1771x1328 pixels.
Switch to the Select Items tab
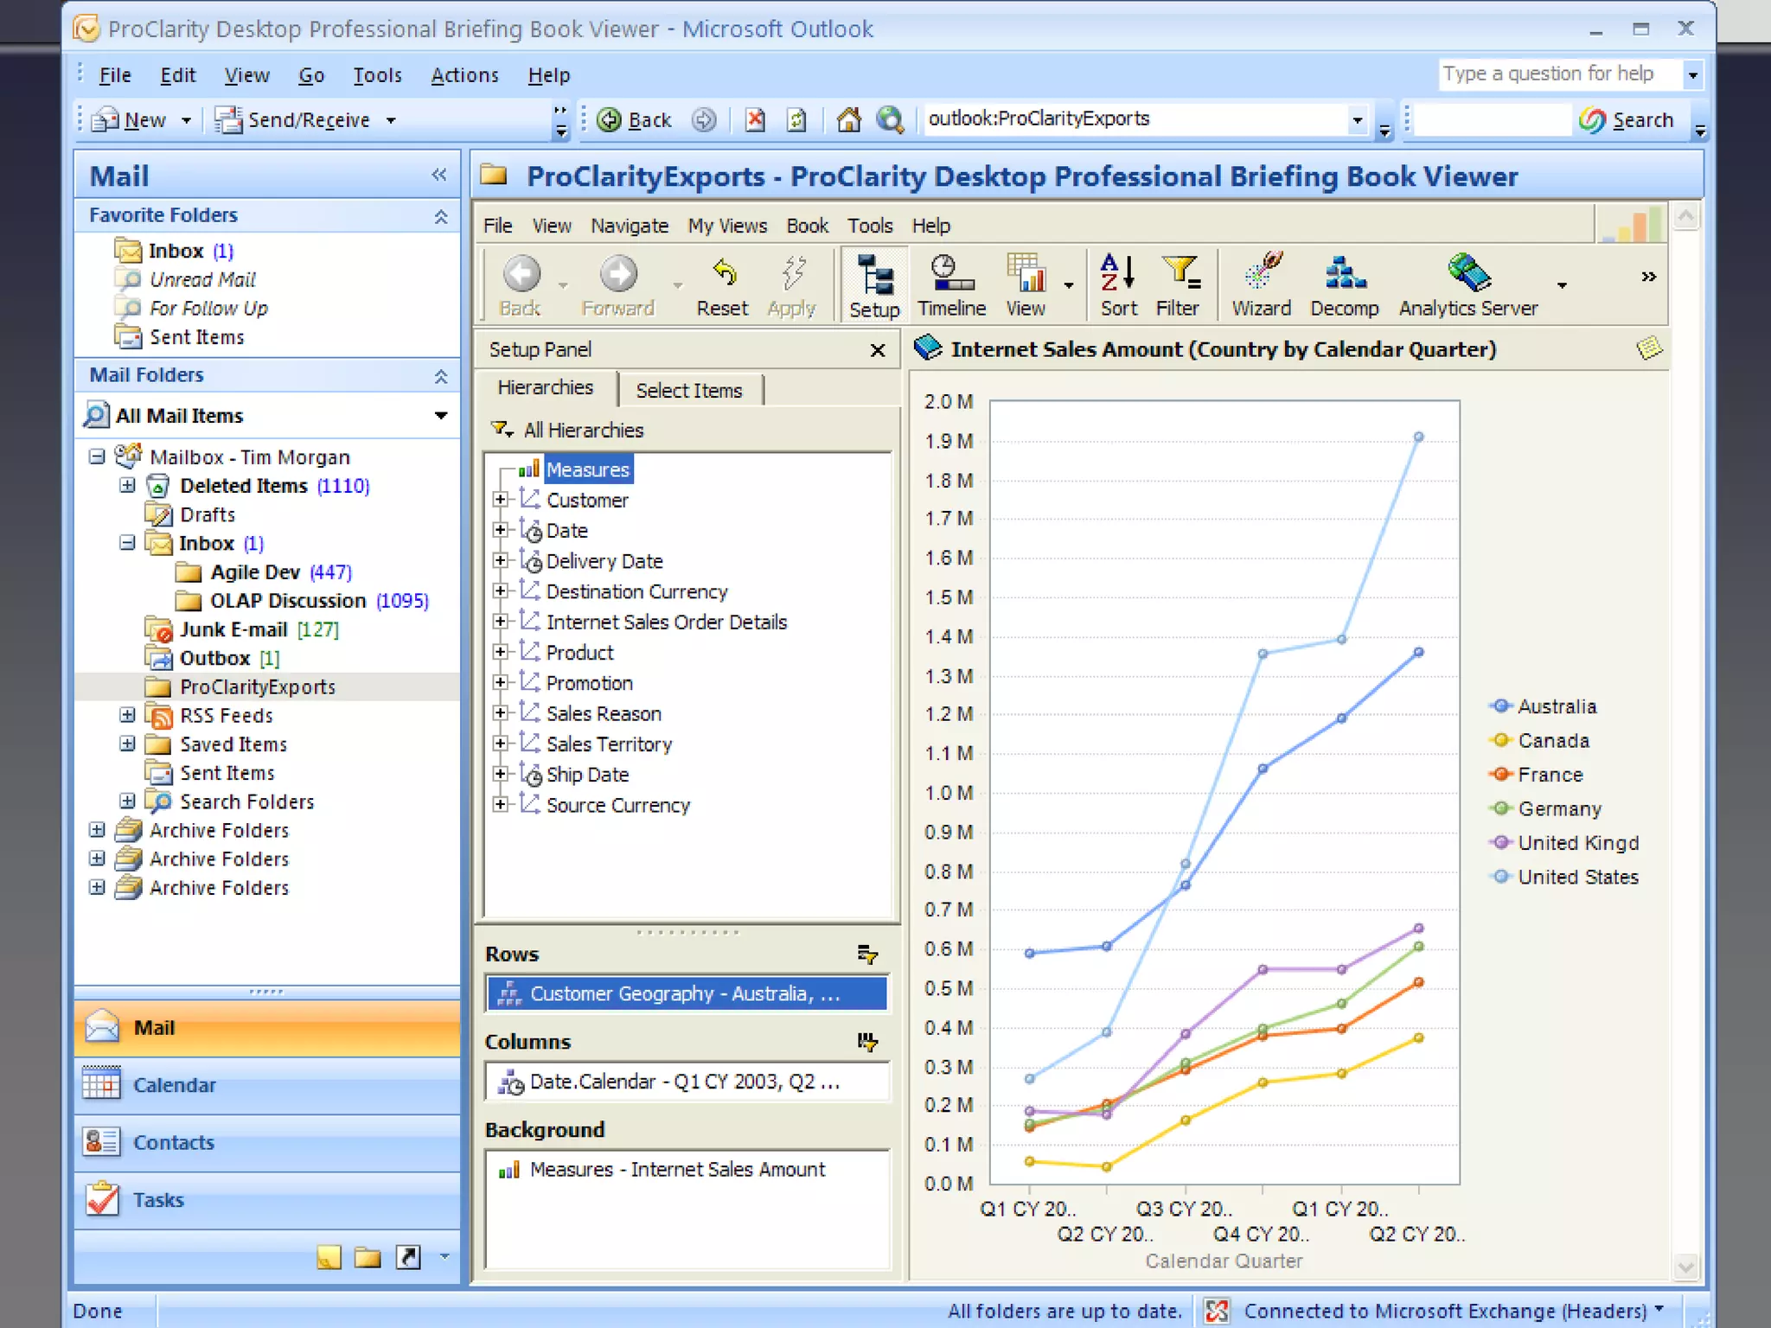coord(689,390)
